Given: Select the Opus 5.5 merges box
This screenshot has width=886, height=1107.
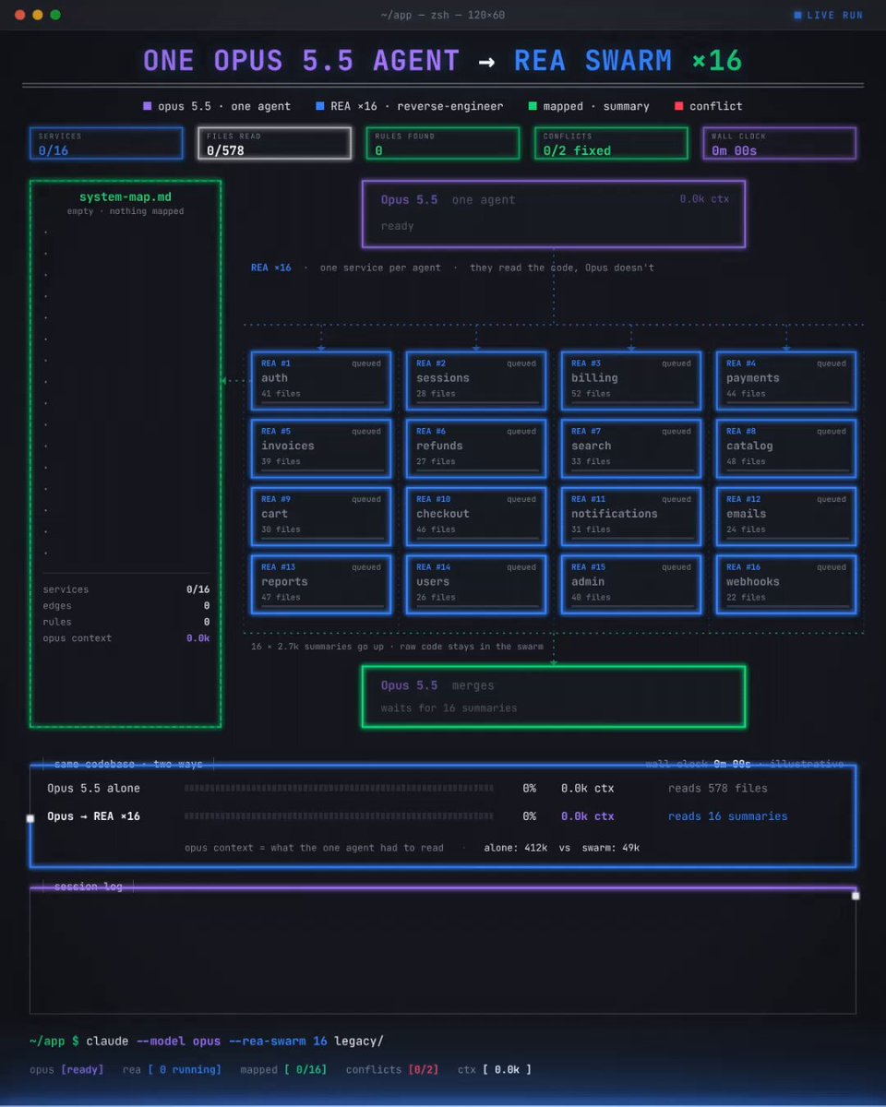Looking at the screenshot, I should pos(554,696).
